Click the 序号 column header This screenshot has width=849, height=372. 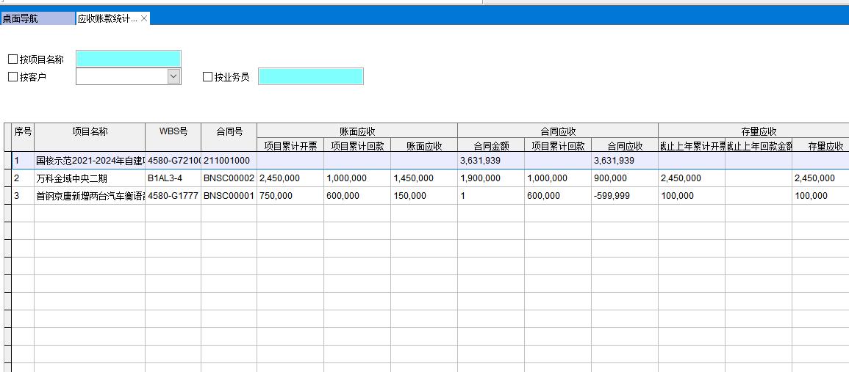(23, 131)
